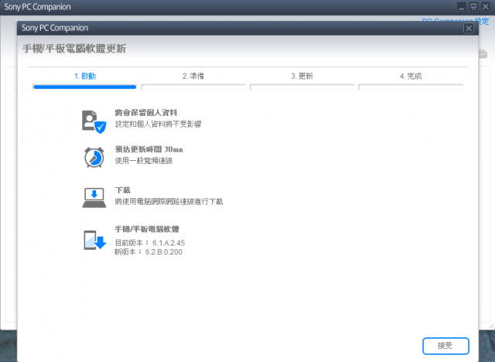Minimize the main Sony PC Companion window
The image size is (495, 362).
[x=461, y=6]
